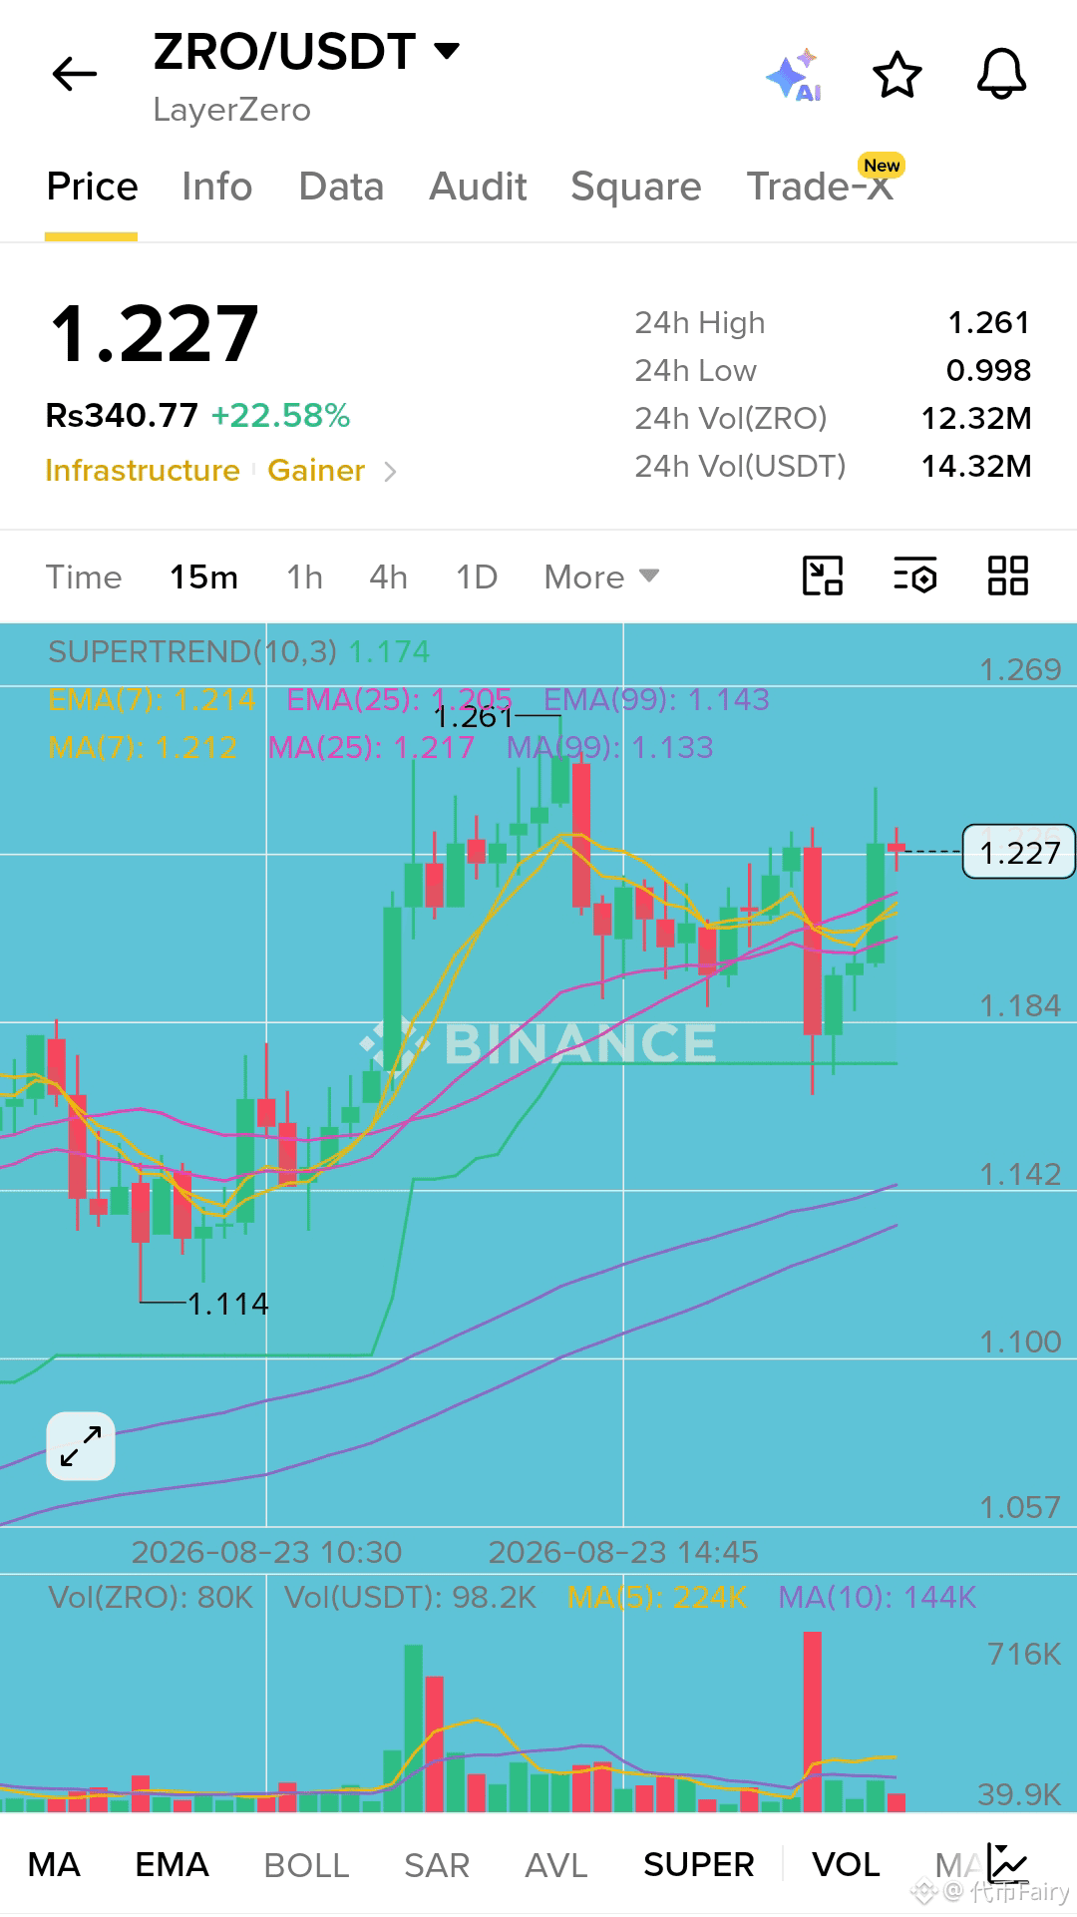Tap the Vol(USDT): 98.2K label
This screenshot has width=1077, height=1917.
pos(410,1597)
